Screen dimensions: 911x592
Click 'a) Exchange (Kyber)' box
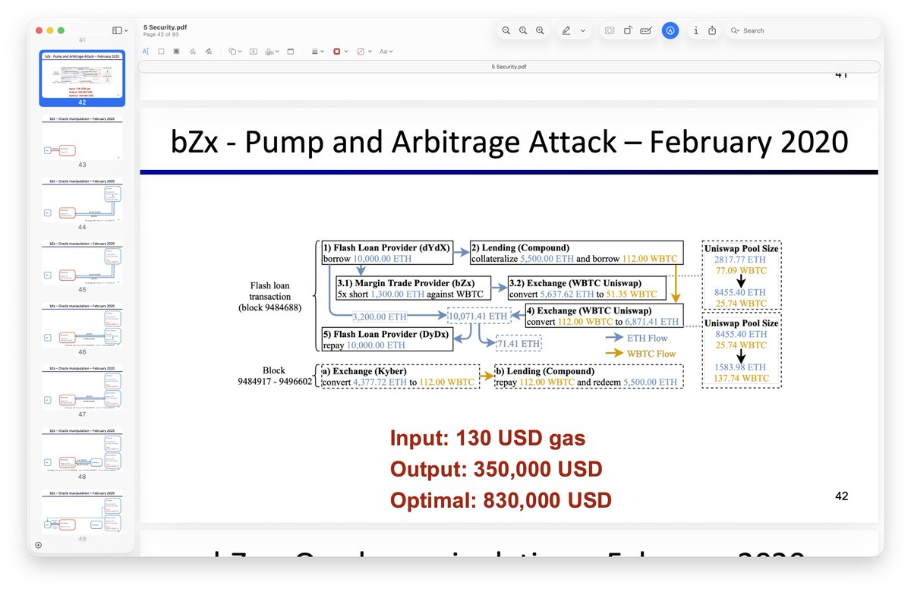pos(399,376)
